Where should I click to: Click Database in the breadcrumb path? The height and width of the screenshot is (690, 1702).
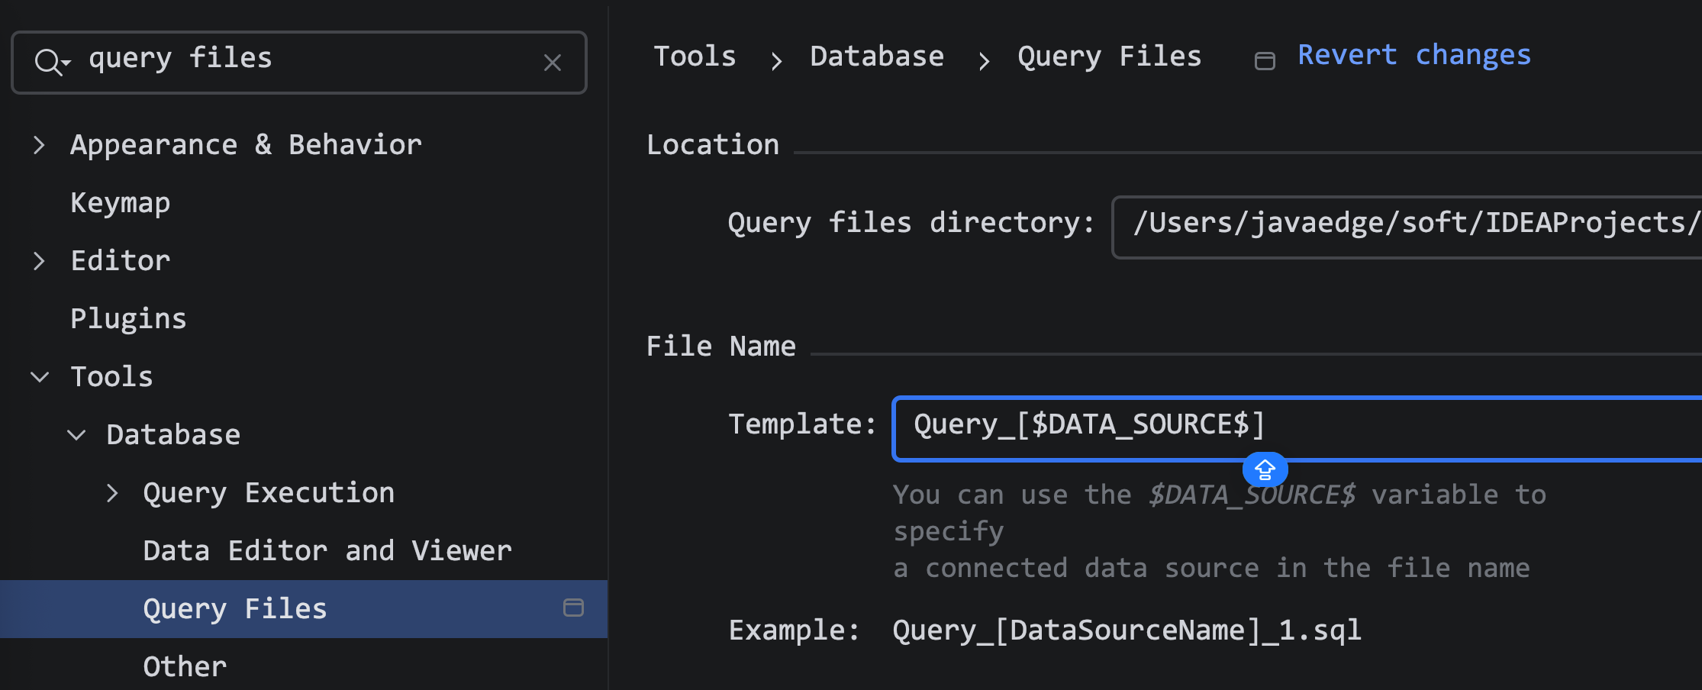(876, 57)
